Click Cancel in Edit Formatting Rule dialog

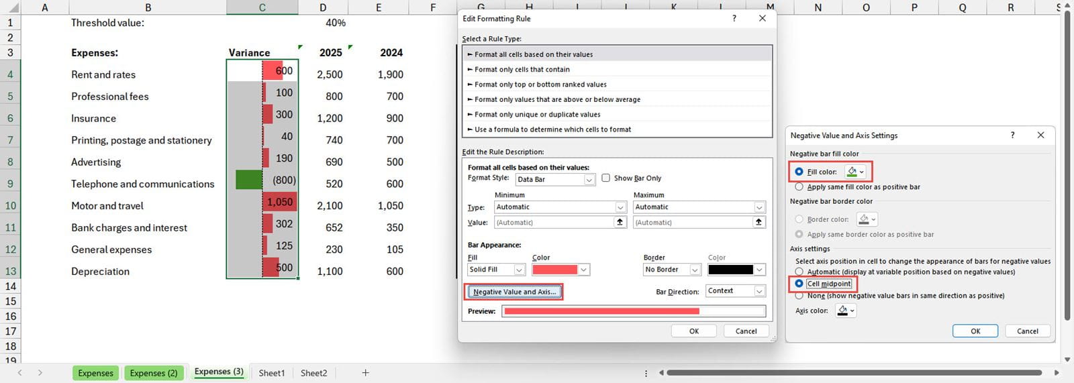click(x=746, y=331)
